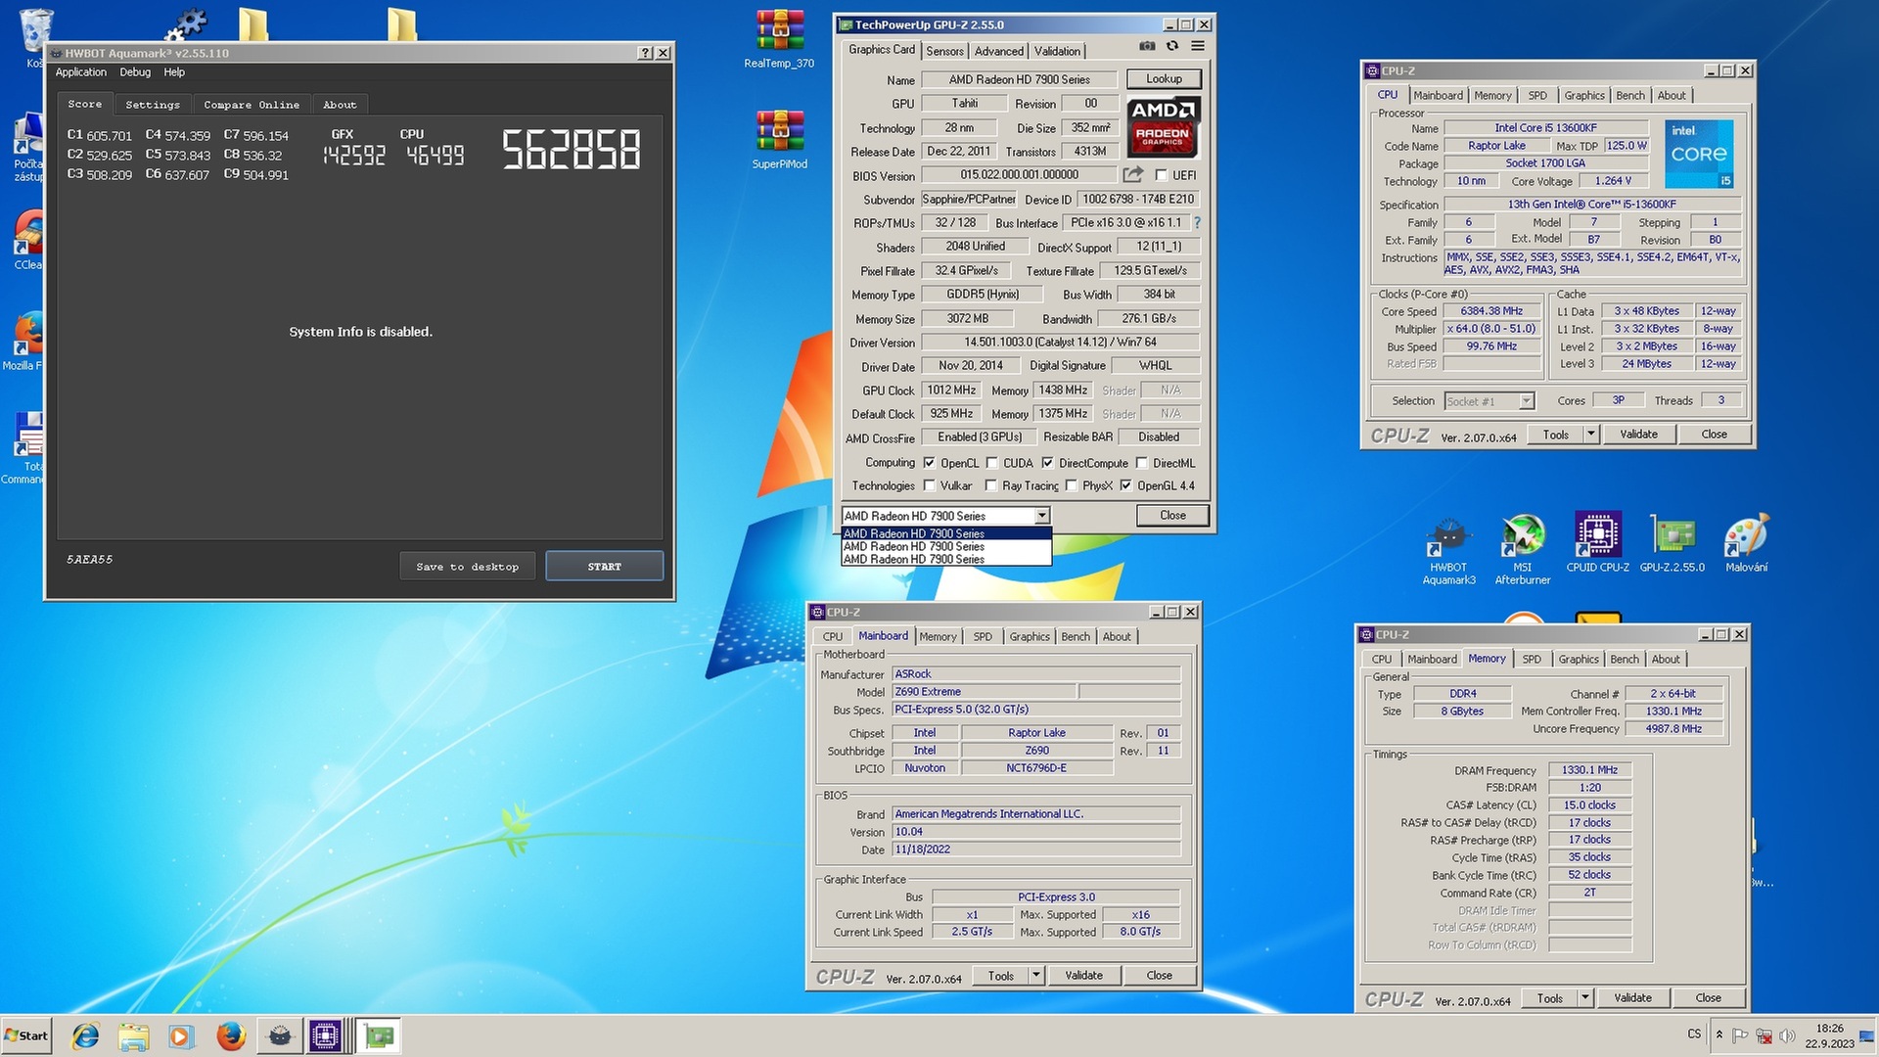This screenshot has width=1879, height=1057.
Task: Click the Driver Version field in GPU-Z
Action: pos(1060,343)
